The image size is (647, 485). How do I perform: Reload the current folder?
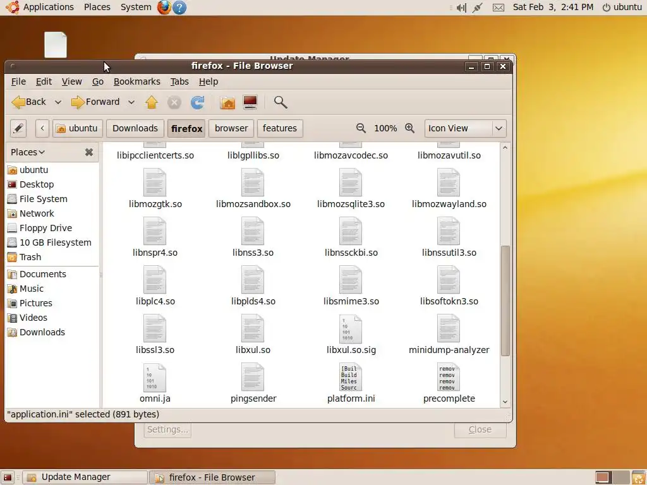[x=198, y=102]
